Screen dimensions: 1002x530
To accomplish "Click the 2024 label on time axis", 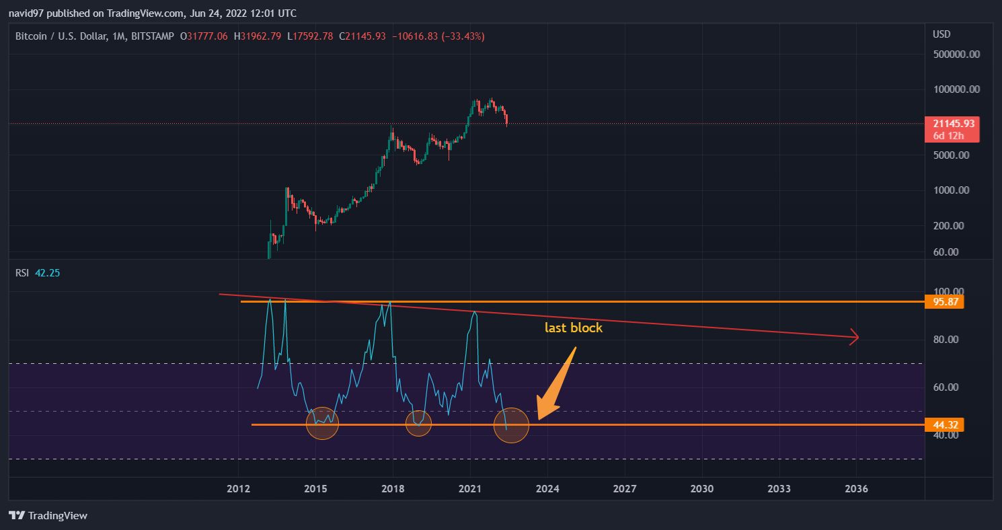I will (547, 488).
